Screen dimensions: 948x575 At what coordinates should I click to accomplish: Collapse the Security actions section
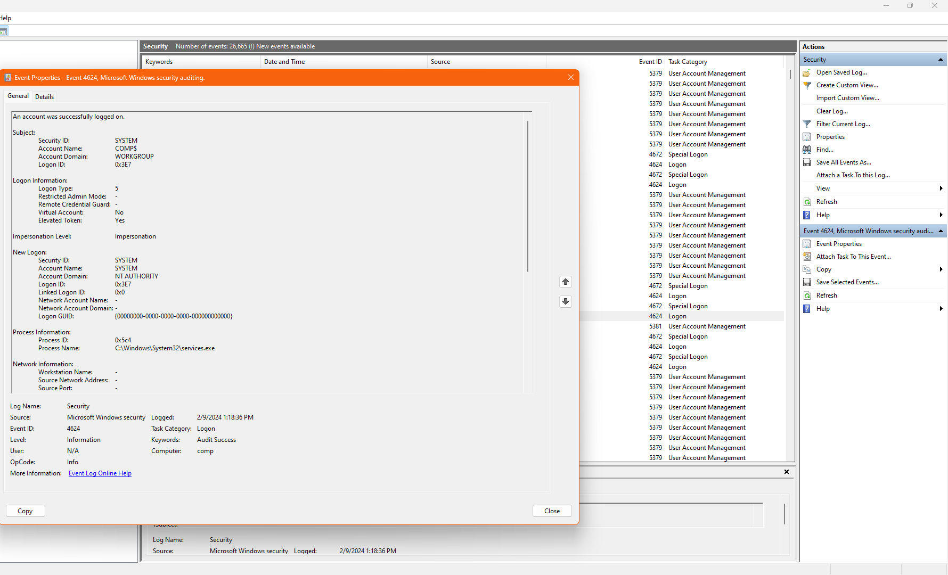[941, 60]
